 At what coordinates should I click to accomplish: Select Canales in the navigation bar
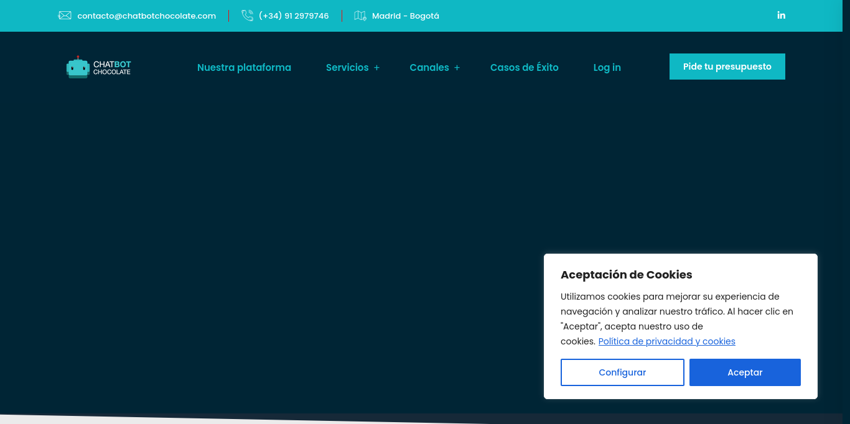click(429, 68)
